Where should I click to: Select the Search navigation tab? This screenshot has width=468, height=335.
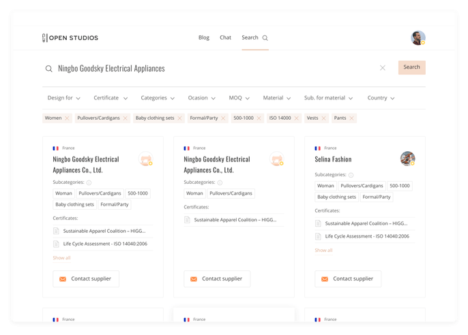pos(255,37)
